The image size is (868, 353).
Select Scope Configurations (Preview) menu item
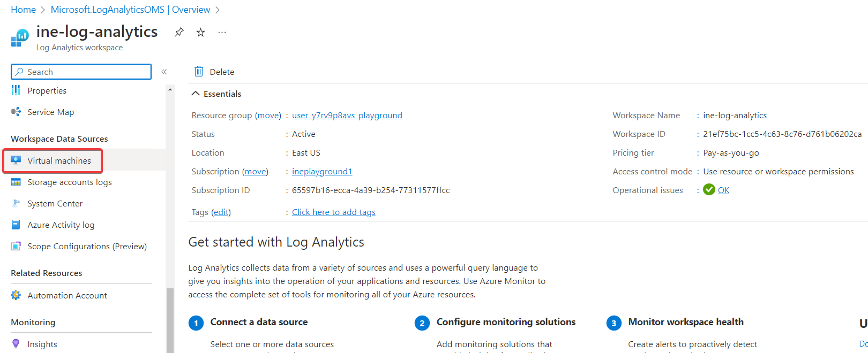87,246
